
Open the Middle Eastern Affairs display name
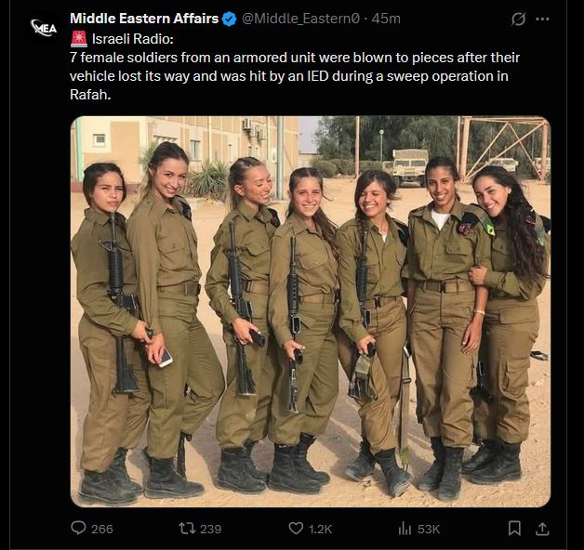pos(144,19)
